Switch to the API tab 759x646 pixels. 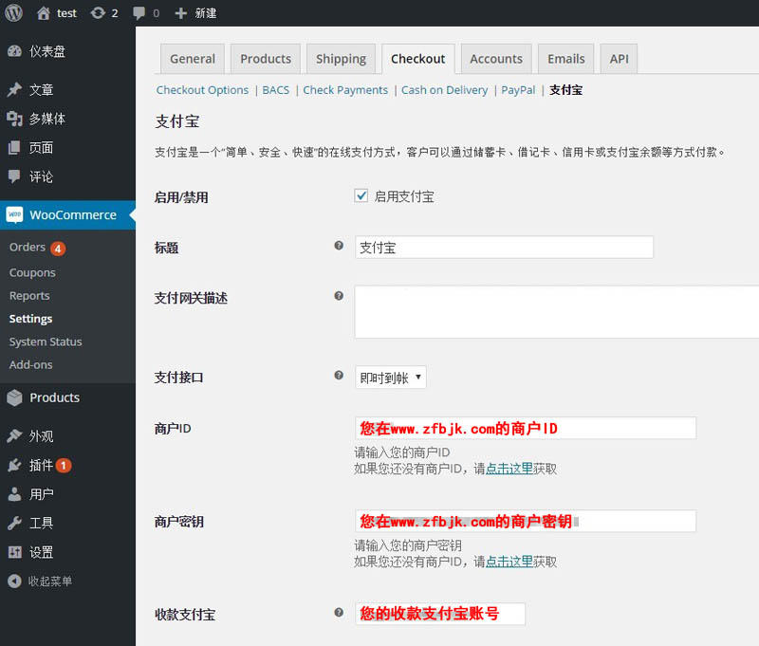(x=619, y=59)
